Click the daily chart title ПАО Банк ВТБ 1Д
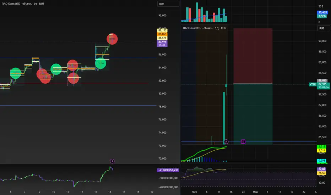This screenshot has width=331, height=195. coord(204,28)
